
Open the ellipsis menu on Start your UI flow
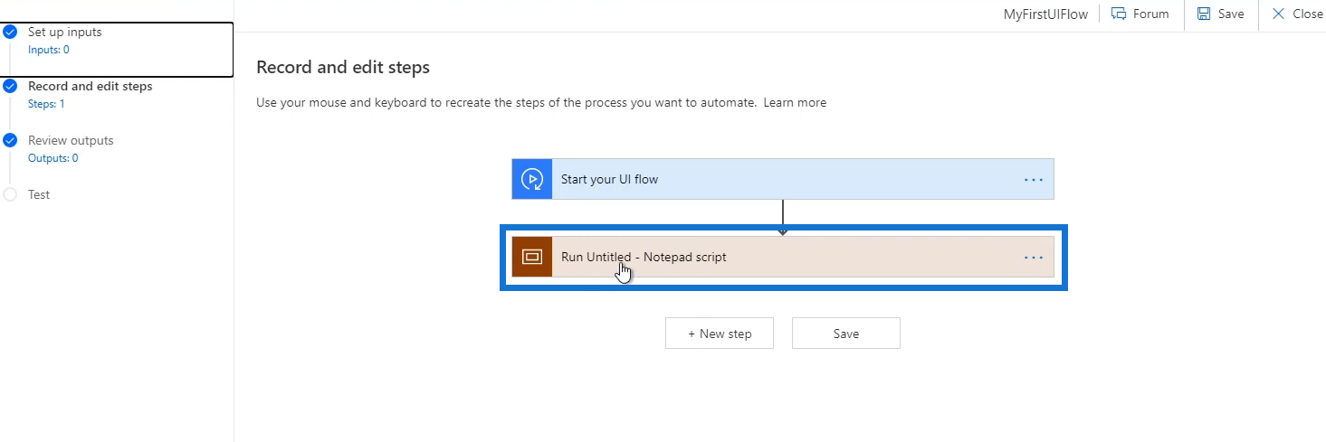coord(1034,180)
